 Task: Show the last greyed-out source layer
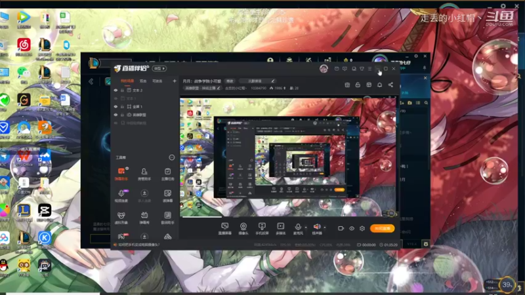116,123
